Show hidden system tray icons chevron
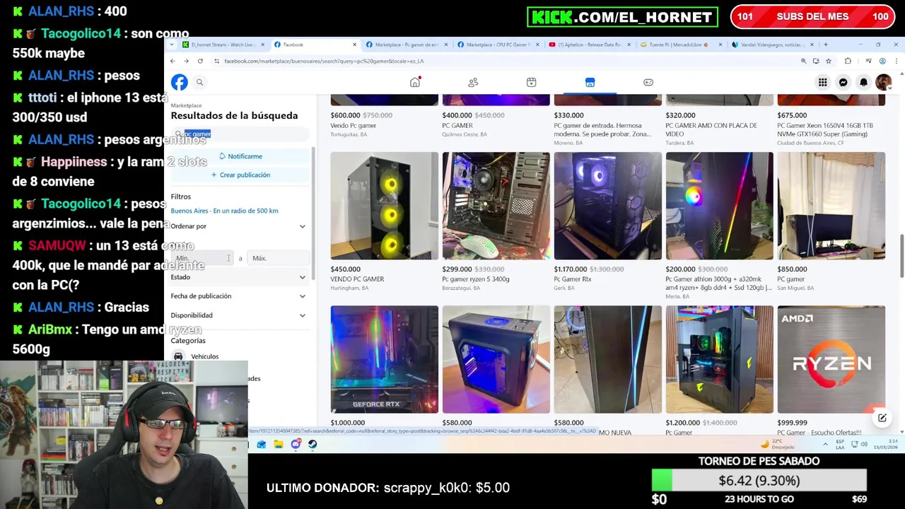This screenshot has width=905, height=509. [x=825, y=444]
